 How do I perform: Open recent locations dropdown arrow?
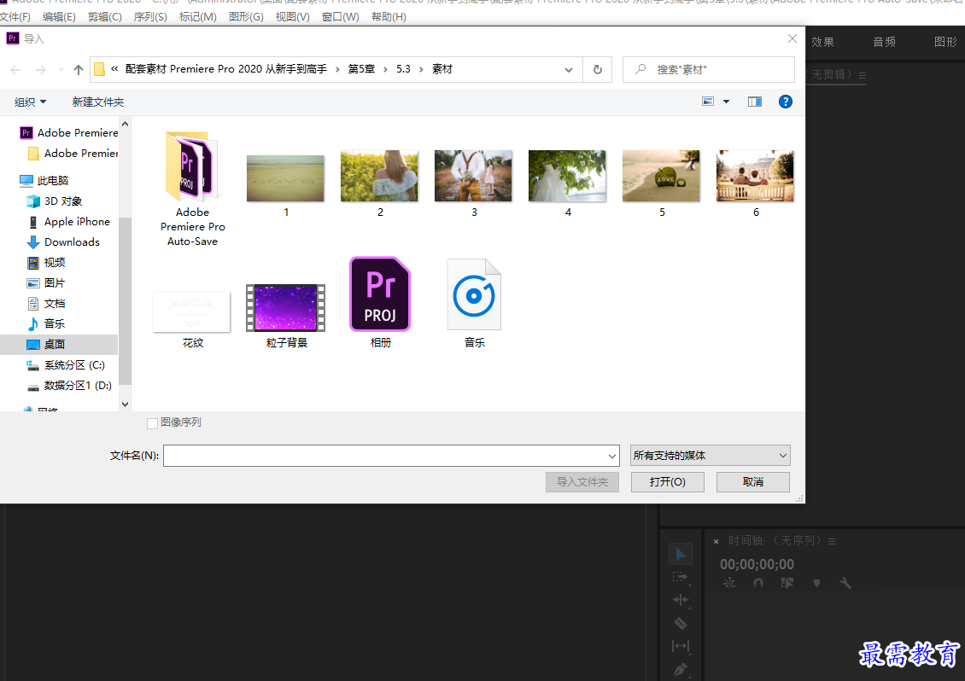61,69
